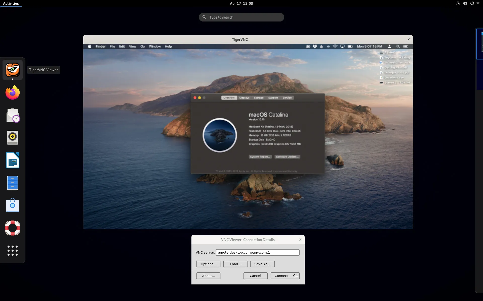Click the Type to search field

pyautogui.click(x=242, y=17)
